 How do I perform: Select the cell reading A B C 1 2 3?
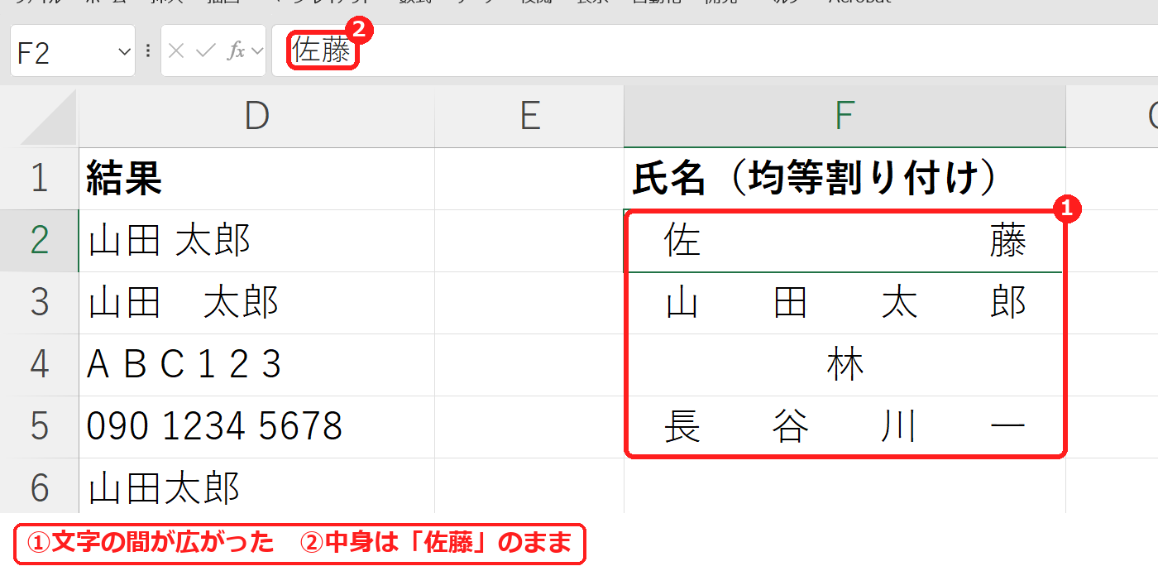[x=256, y=365]
